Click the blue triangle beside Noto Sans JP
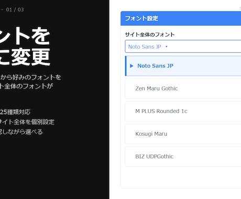This screenshot has height=199, width=241. click(x=132, y=66)
